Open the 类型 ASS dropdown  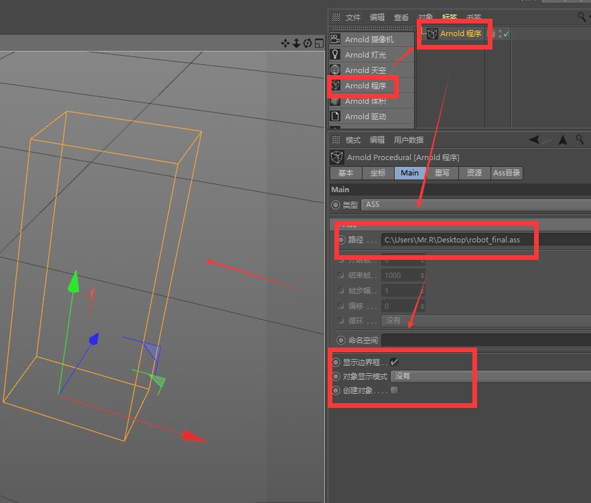(x=476, y=204)
